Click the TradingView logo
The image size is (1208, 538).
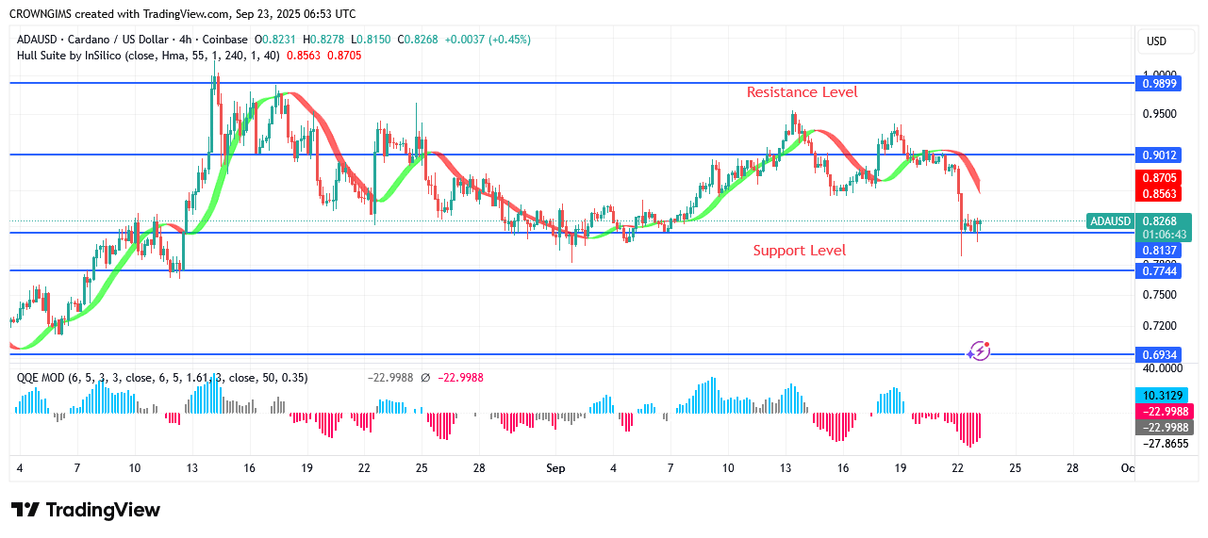86,510
